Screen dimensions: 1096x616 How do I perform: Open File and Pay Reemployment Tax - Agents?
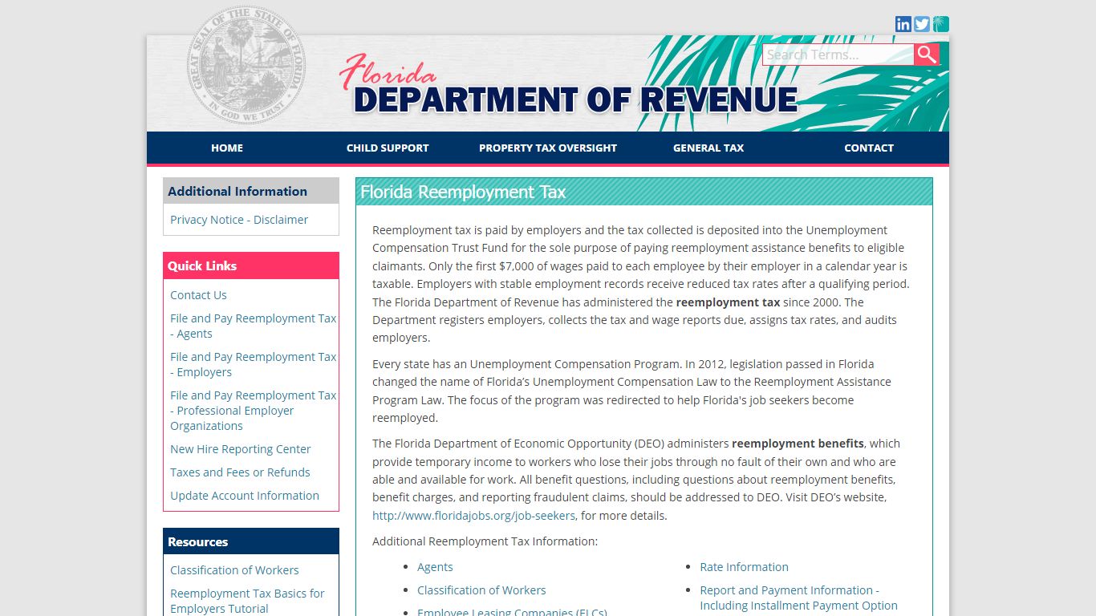click(253, 326)
